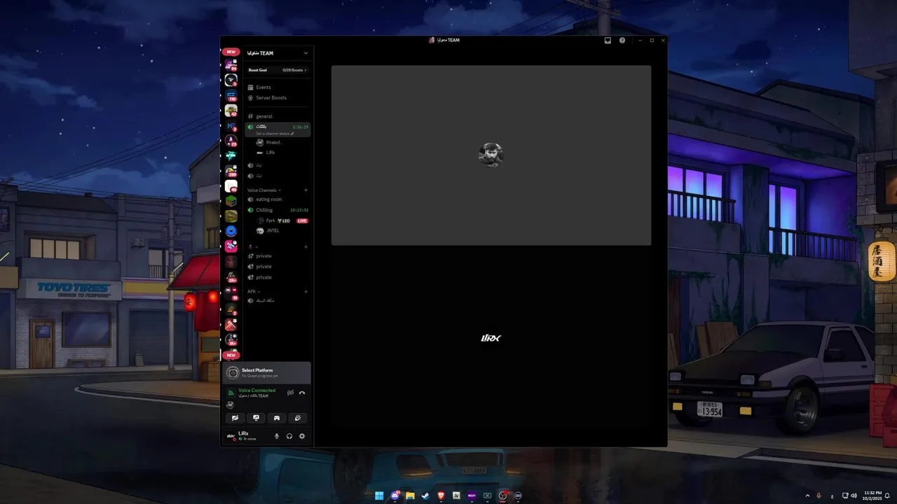Show hidden system tray icons chevron
The image size is (897, 504).
click(807, 496)
